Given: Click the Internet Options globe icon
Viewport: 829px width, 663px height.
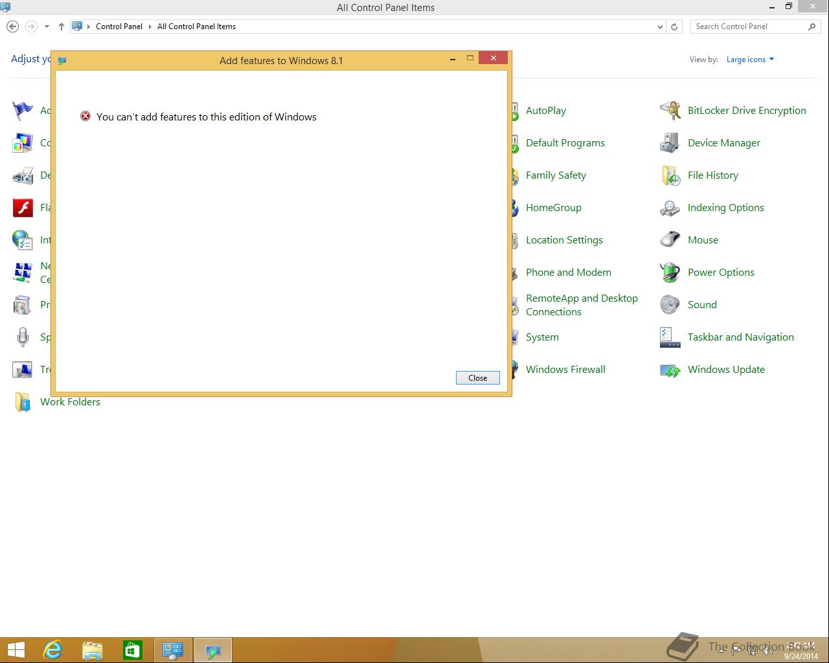Looking at the screenshot, I should [23, 240].
